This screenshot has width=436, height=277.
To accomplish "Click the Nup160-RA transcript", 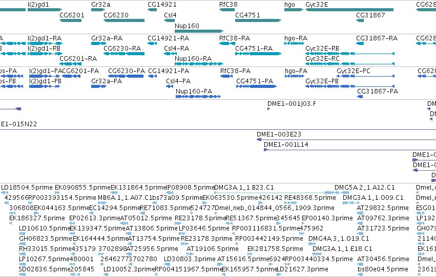I will click(x=199, y=64).
